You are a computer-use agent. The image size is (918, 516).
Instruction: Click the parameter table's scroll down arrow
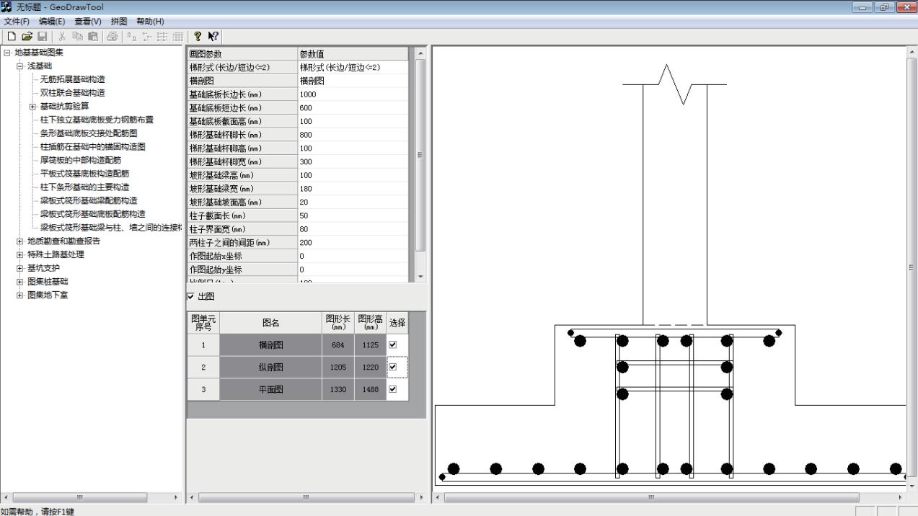pyautogui.click(x=421, y=277)
